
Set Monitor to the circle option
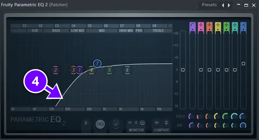[x=142, y=123]
